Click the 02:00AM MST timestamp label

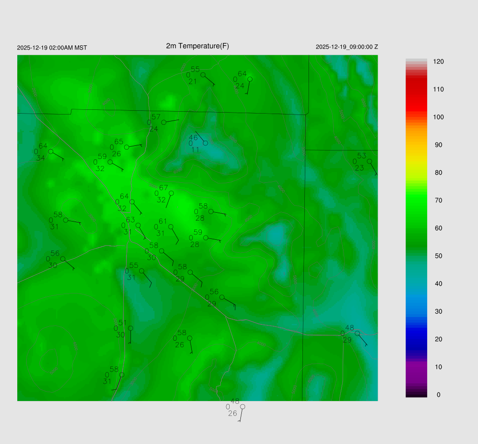coord(52,48)
